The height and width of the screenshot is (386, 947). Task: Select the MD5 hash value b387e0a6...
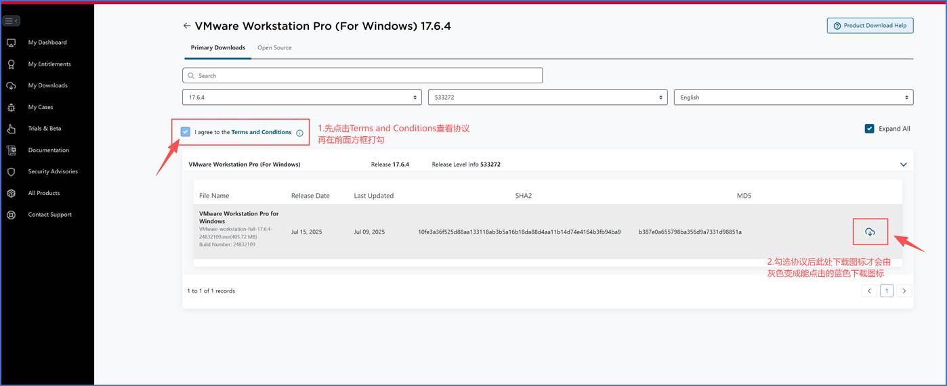click(x=690, y=232)
